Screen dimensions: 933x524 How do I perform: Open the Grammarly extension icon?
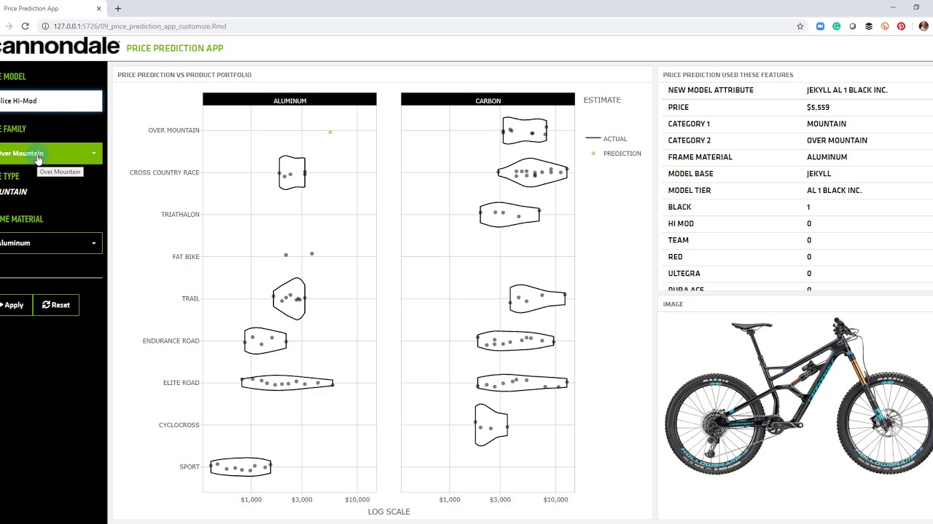click(836, 26)
